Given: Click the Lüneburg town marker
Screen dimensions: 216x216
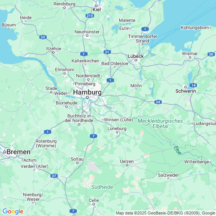Looking at the screenshot, I should coord(117,132).
